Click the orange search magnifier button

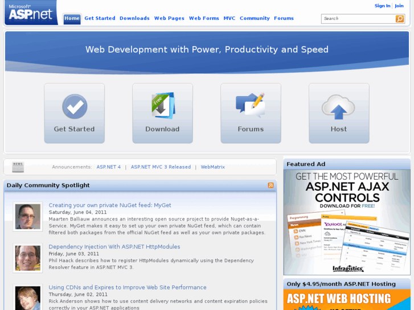click(x=399, y=19)
